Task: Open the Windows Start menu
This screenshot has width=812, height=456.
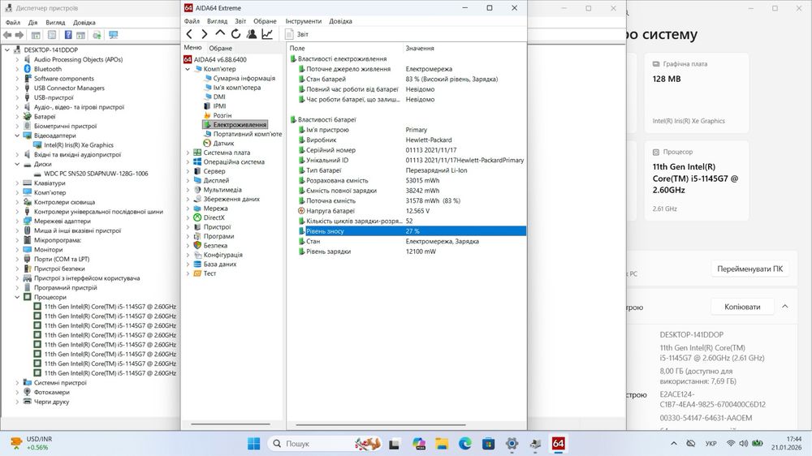Action: tap(253, 444)
